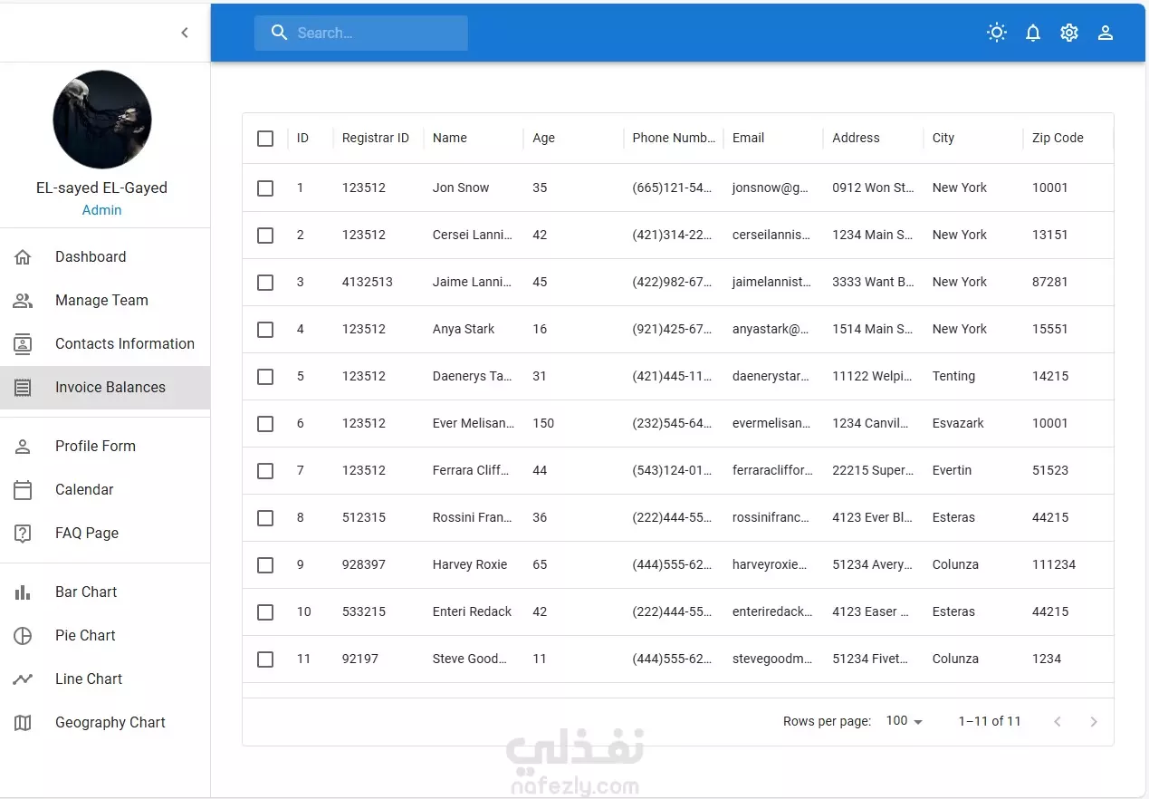Image resolution: width=1149 pixels, height=799 pixels.
Task: Click the Invoice Balances receipt icon
Action: (23, 388)
